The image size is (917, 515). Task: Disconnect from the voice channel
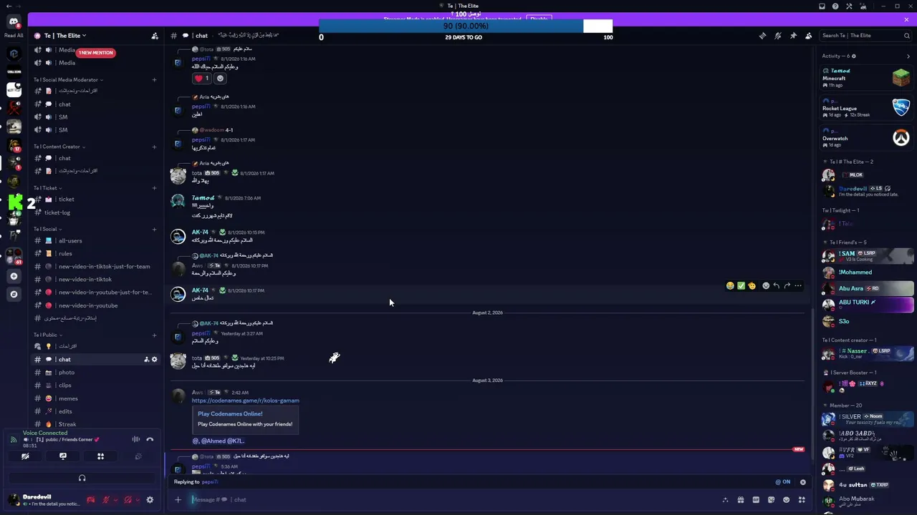(150, 439)
